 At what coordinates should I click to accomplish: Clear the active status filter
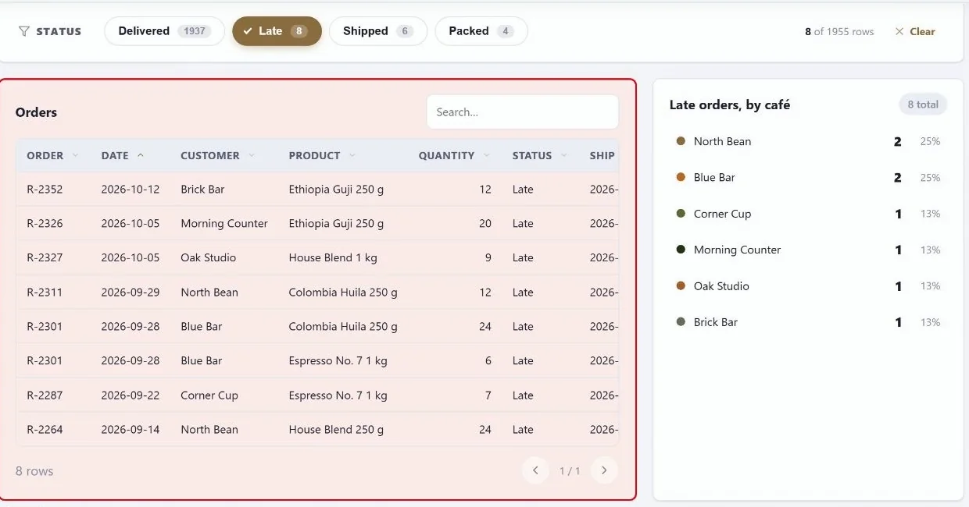(915, 31)
